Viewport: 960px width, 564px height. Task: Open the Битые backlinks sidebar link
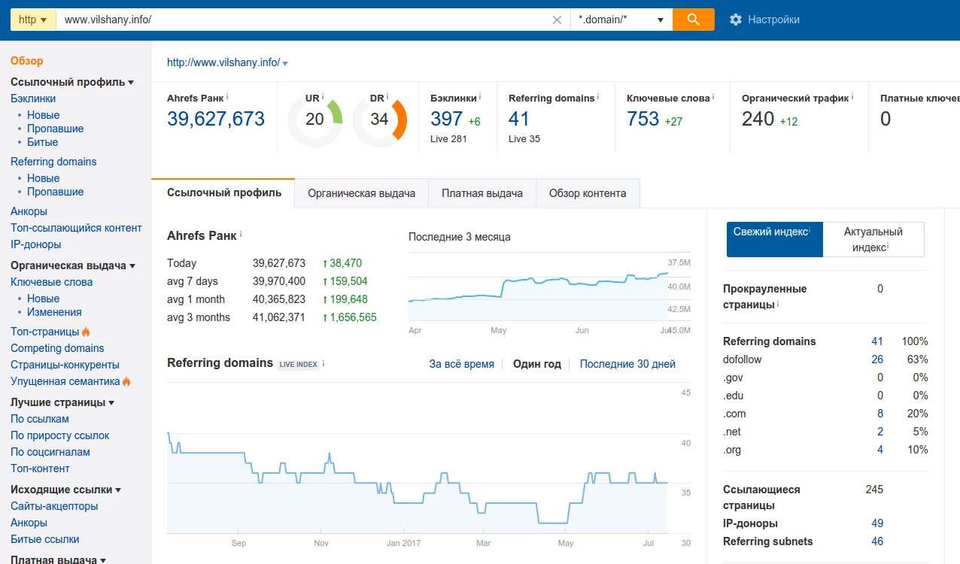(42, 142)
